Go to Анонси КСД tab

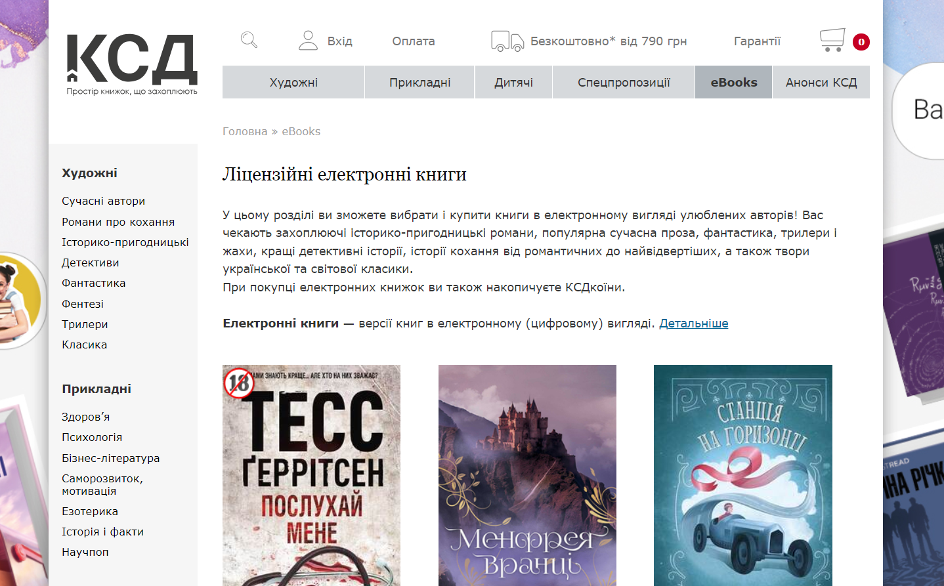click(x=821, y=82)
